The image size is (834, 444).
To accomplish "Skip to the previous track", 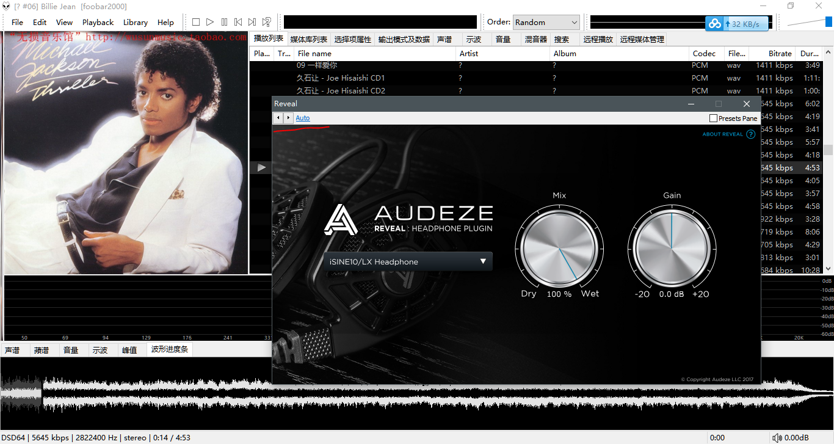I will click(x=238, y=22).
